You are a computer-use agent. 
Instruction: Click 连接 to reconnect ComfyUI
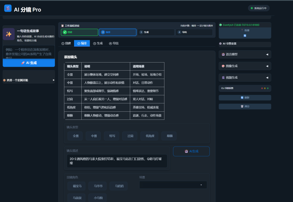pyautogui.click(x=244, y=30)
